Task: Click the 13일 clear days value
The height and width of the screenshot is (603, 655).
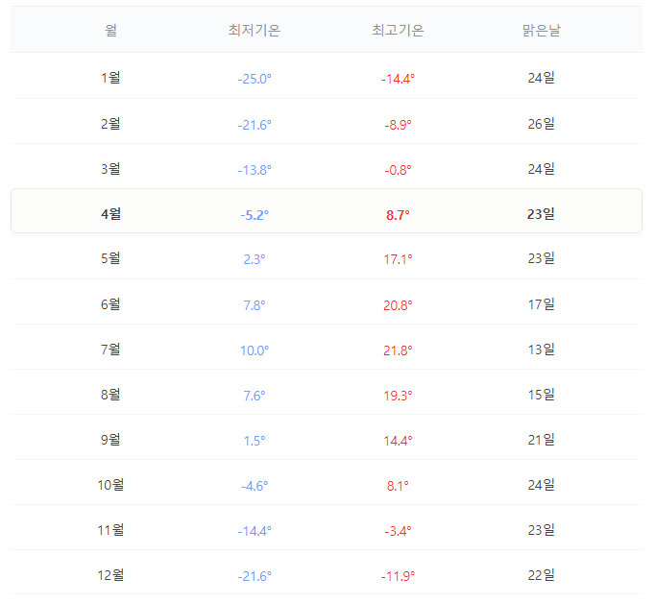Action: pos(542,350)
